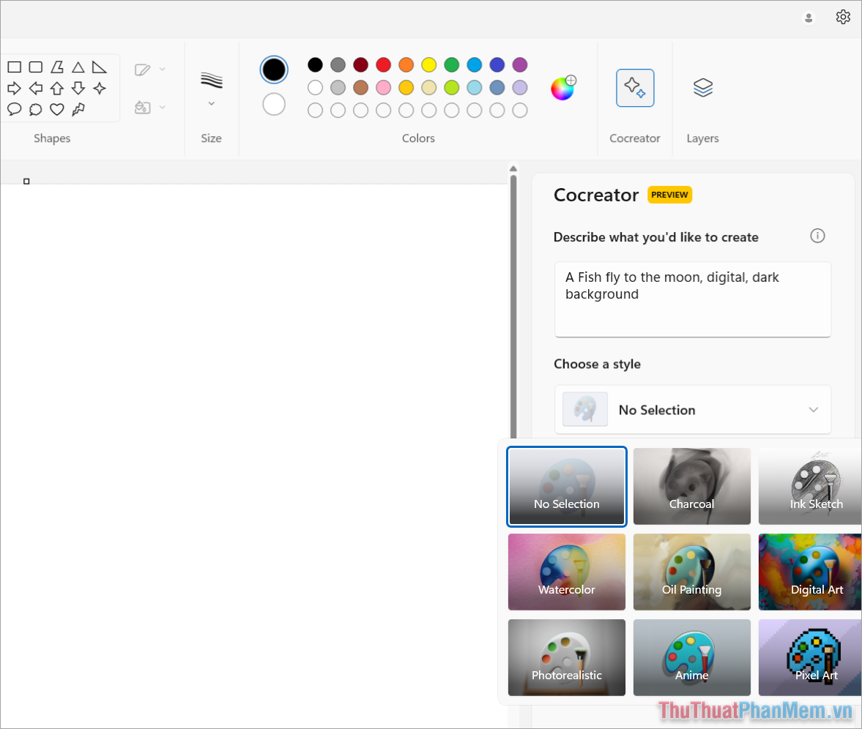Choose the red color swatch
This screenshot has width=862, height=729.
383,64
